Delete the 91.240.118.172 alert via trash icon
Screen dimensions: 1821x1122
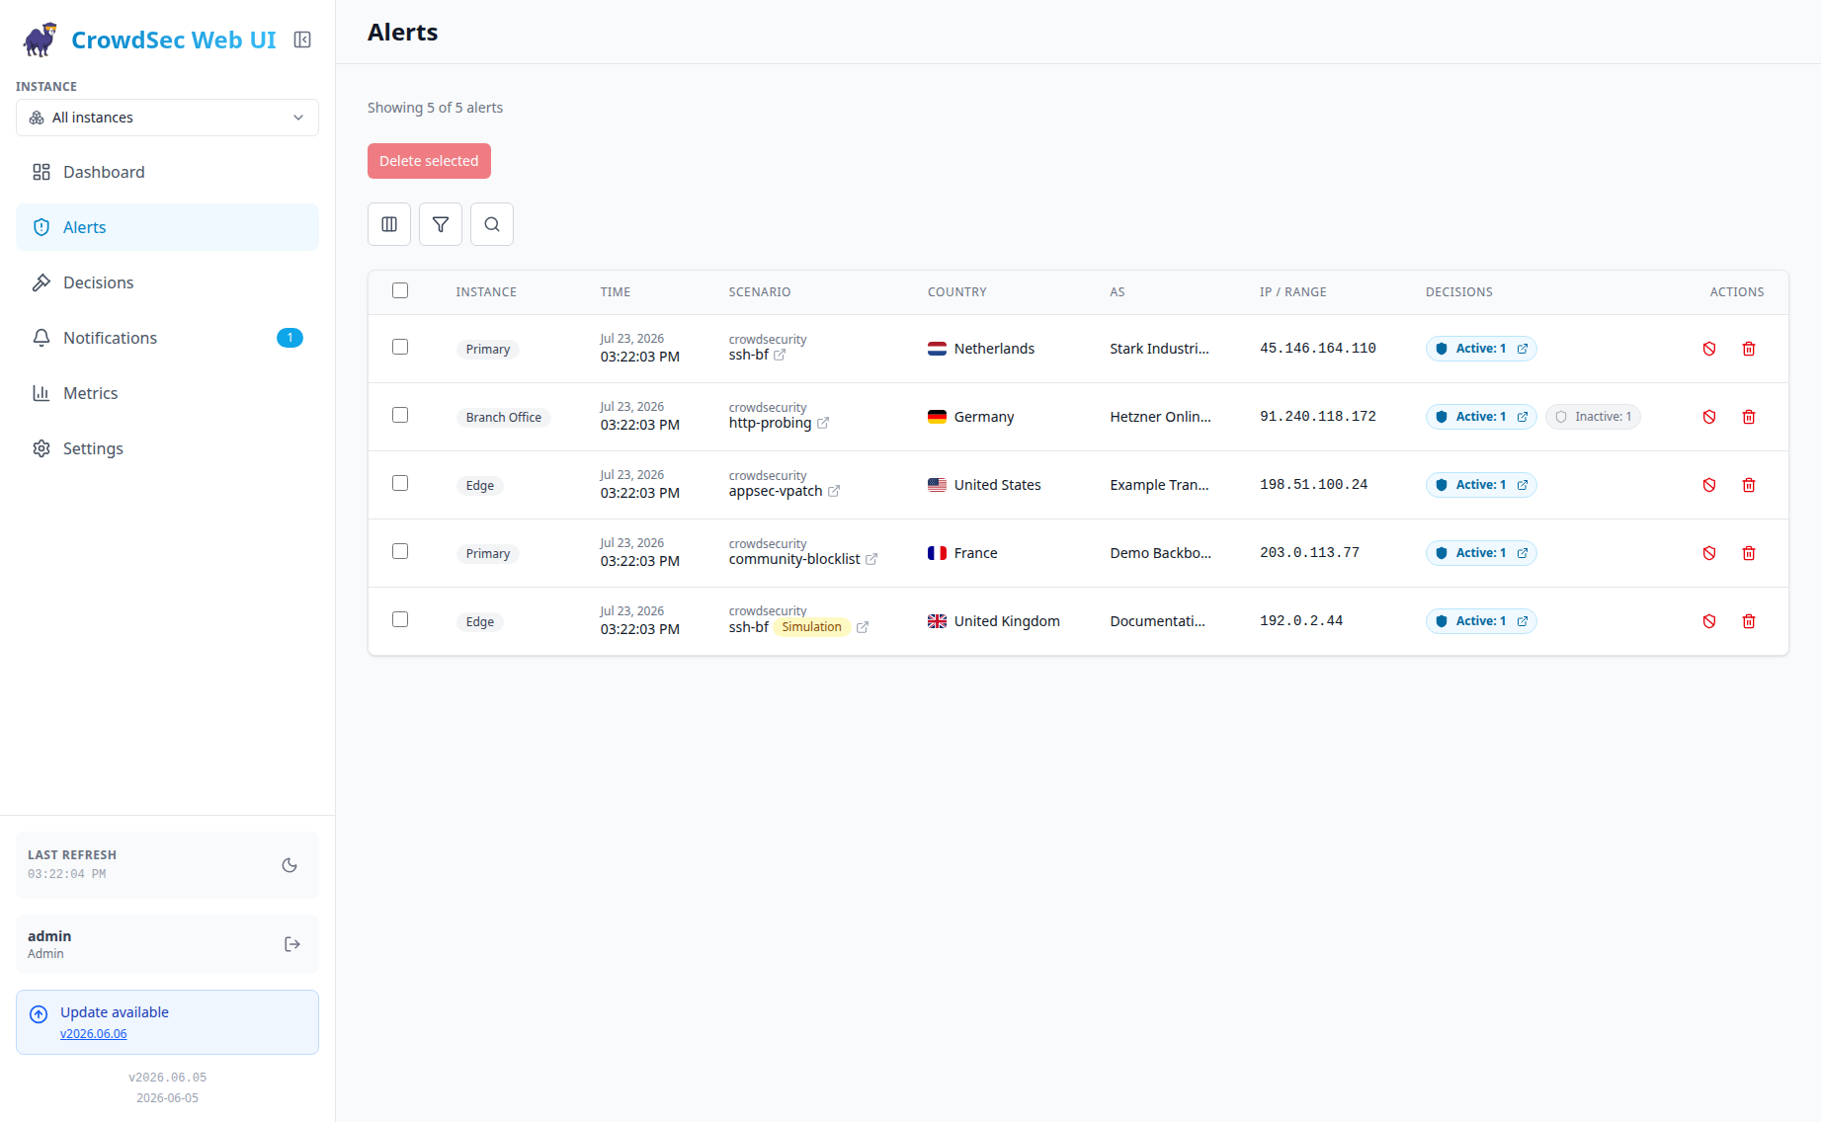point(1749,417)
